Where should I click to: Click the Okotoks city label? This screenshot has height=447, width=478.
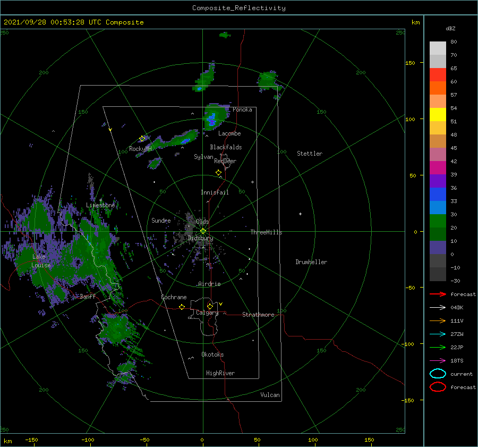212,355
